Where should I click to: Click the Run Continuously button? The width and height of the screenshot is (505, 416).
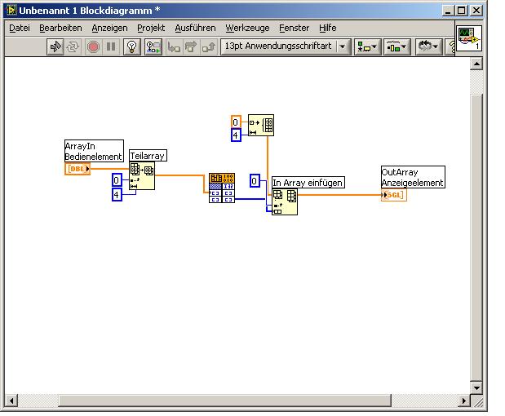[x=73, y=47]
